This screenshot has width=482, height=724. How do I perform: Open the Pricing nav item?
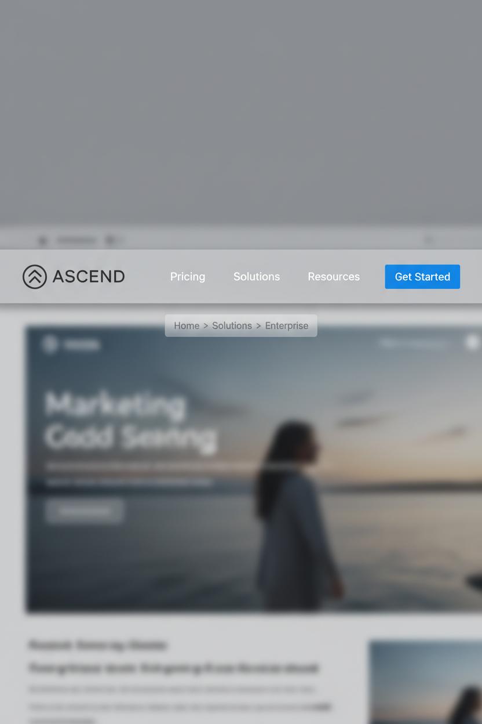coord(188,277)
